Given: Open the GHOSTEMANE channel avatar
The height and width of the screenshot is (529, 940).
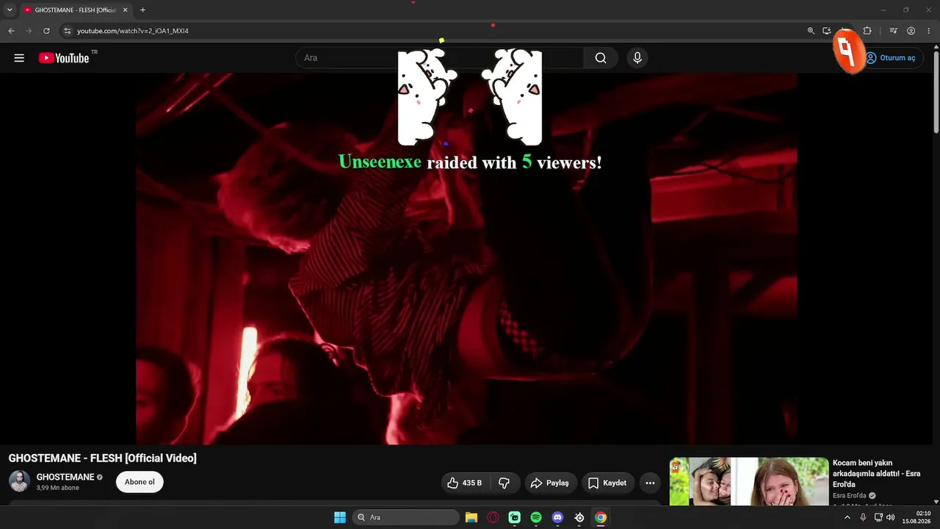Looking at the screenshot, I should click(19, 481).
